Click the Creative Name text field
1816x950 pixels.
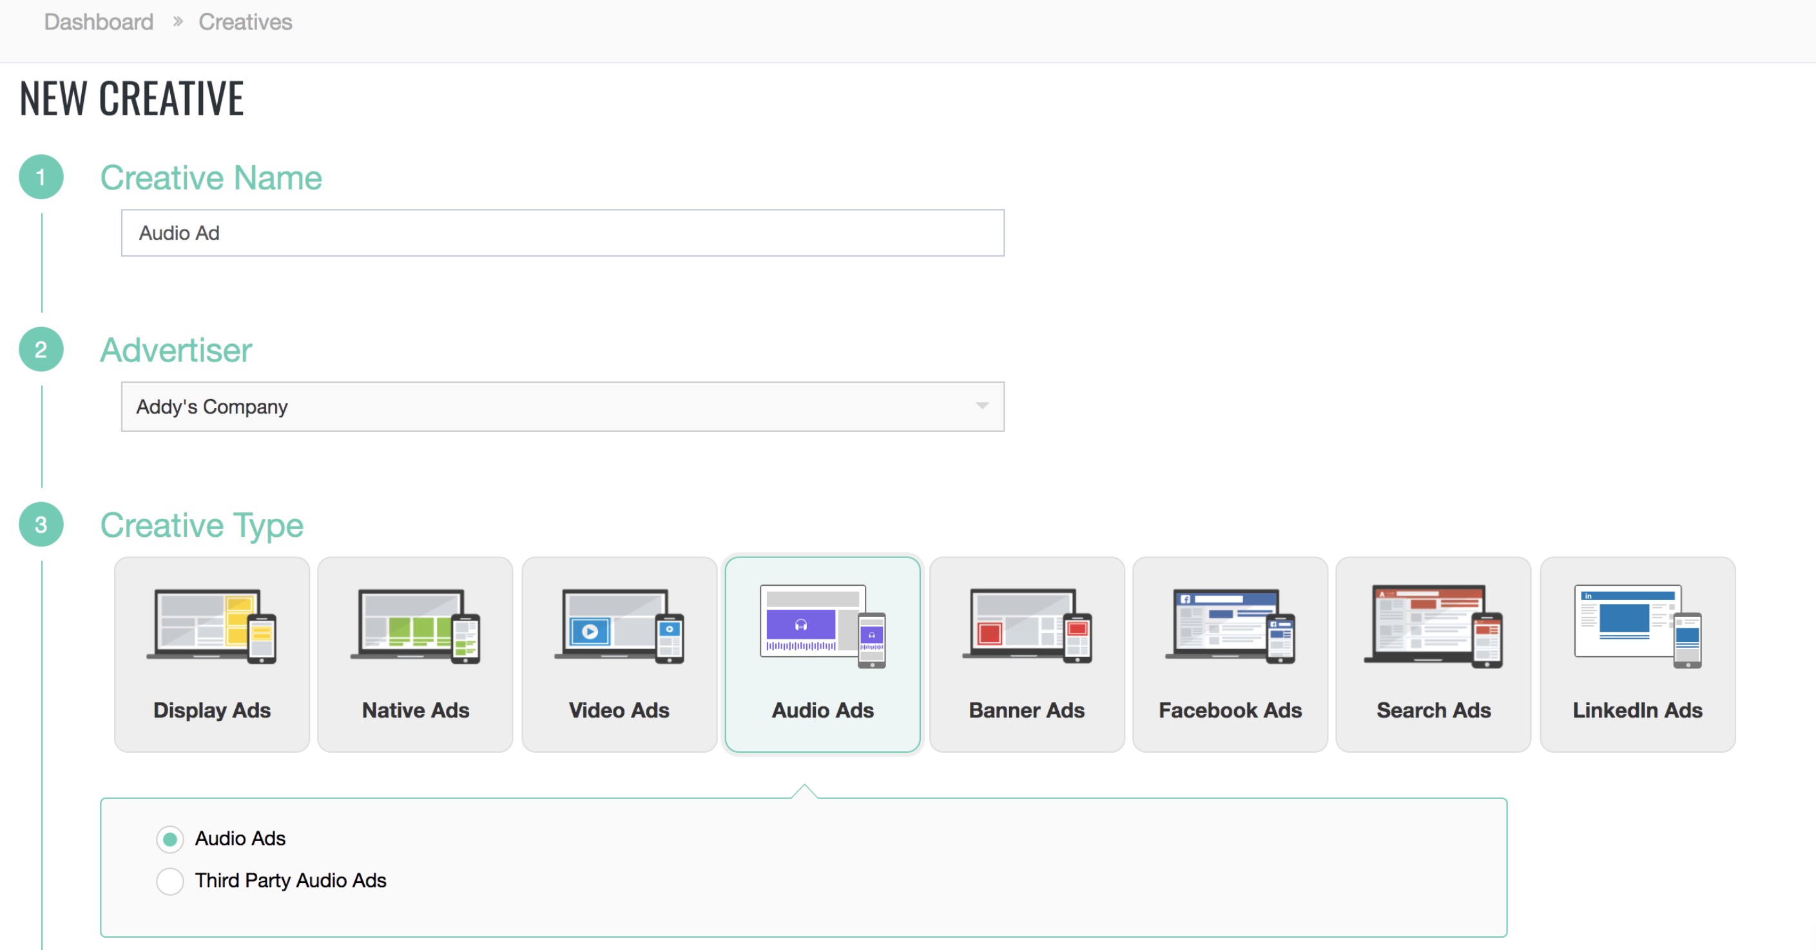562,233
